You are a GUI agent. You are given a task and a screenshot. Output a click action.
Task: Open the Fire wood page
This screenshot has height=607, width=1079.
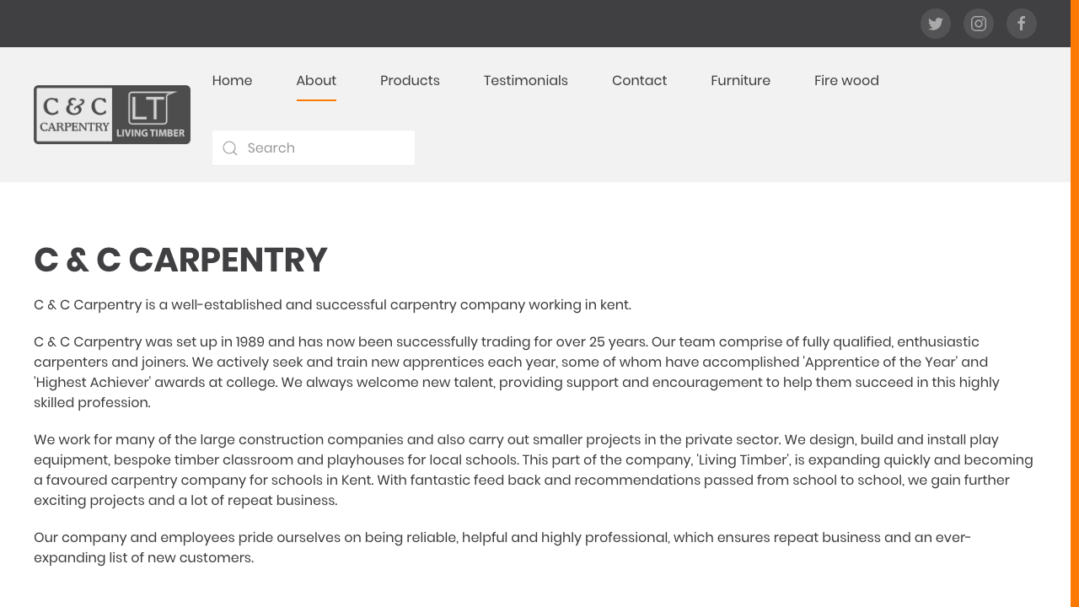tap(846, 80)
